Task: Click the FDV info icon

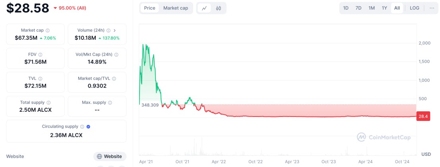Action: click(x=40, y=54)
